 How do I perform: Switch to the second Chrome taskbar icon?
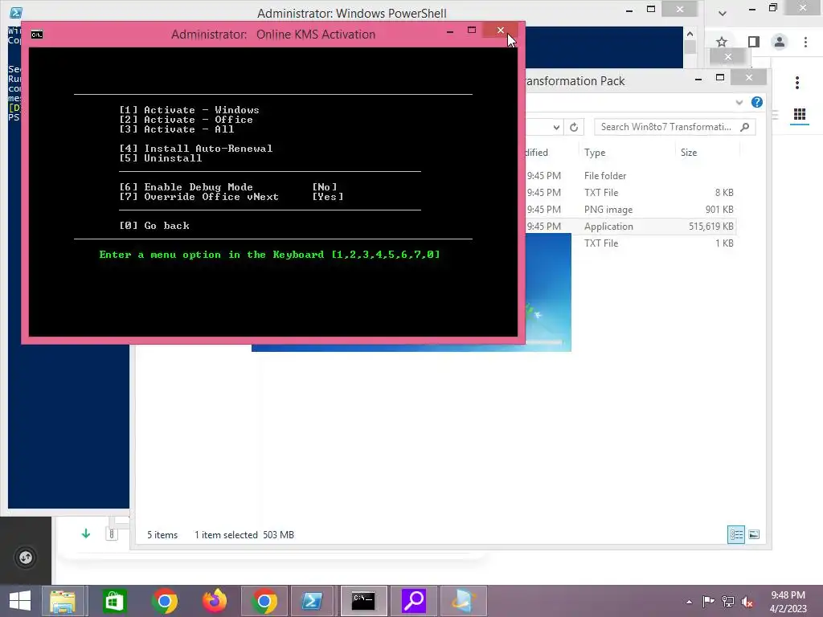(264, 601)
